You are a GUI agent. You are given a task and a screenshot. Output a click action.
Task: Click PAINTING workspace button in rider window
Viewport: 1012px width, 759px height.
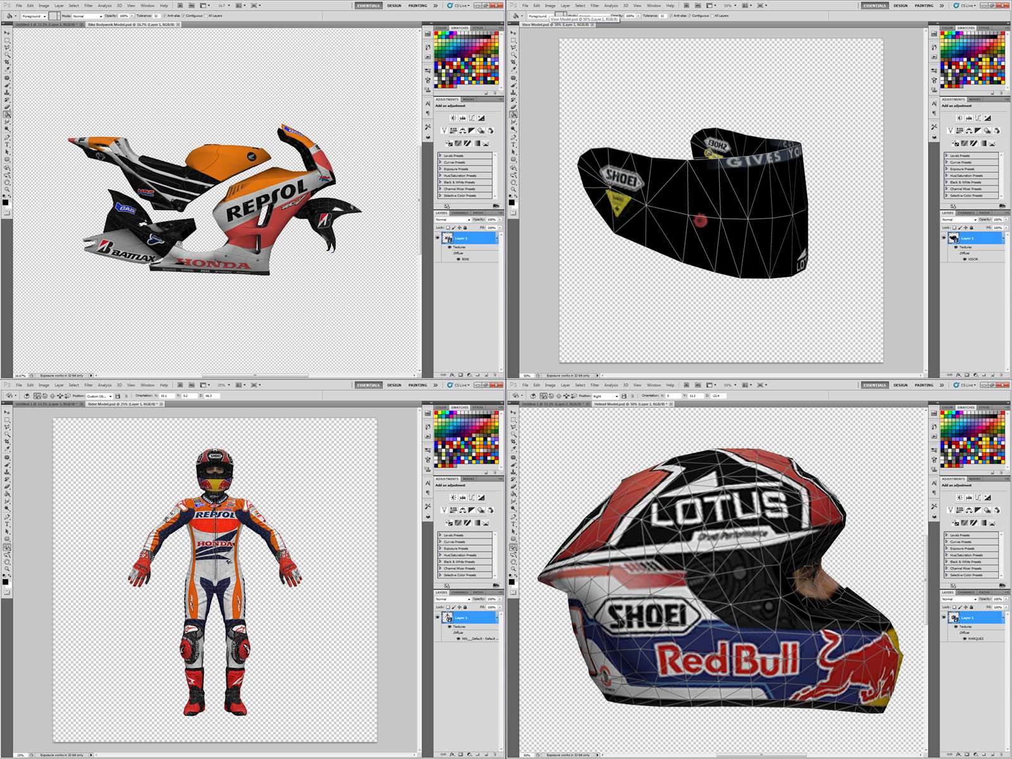coord(417,385)
